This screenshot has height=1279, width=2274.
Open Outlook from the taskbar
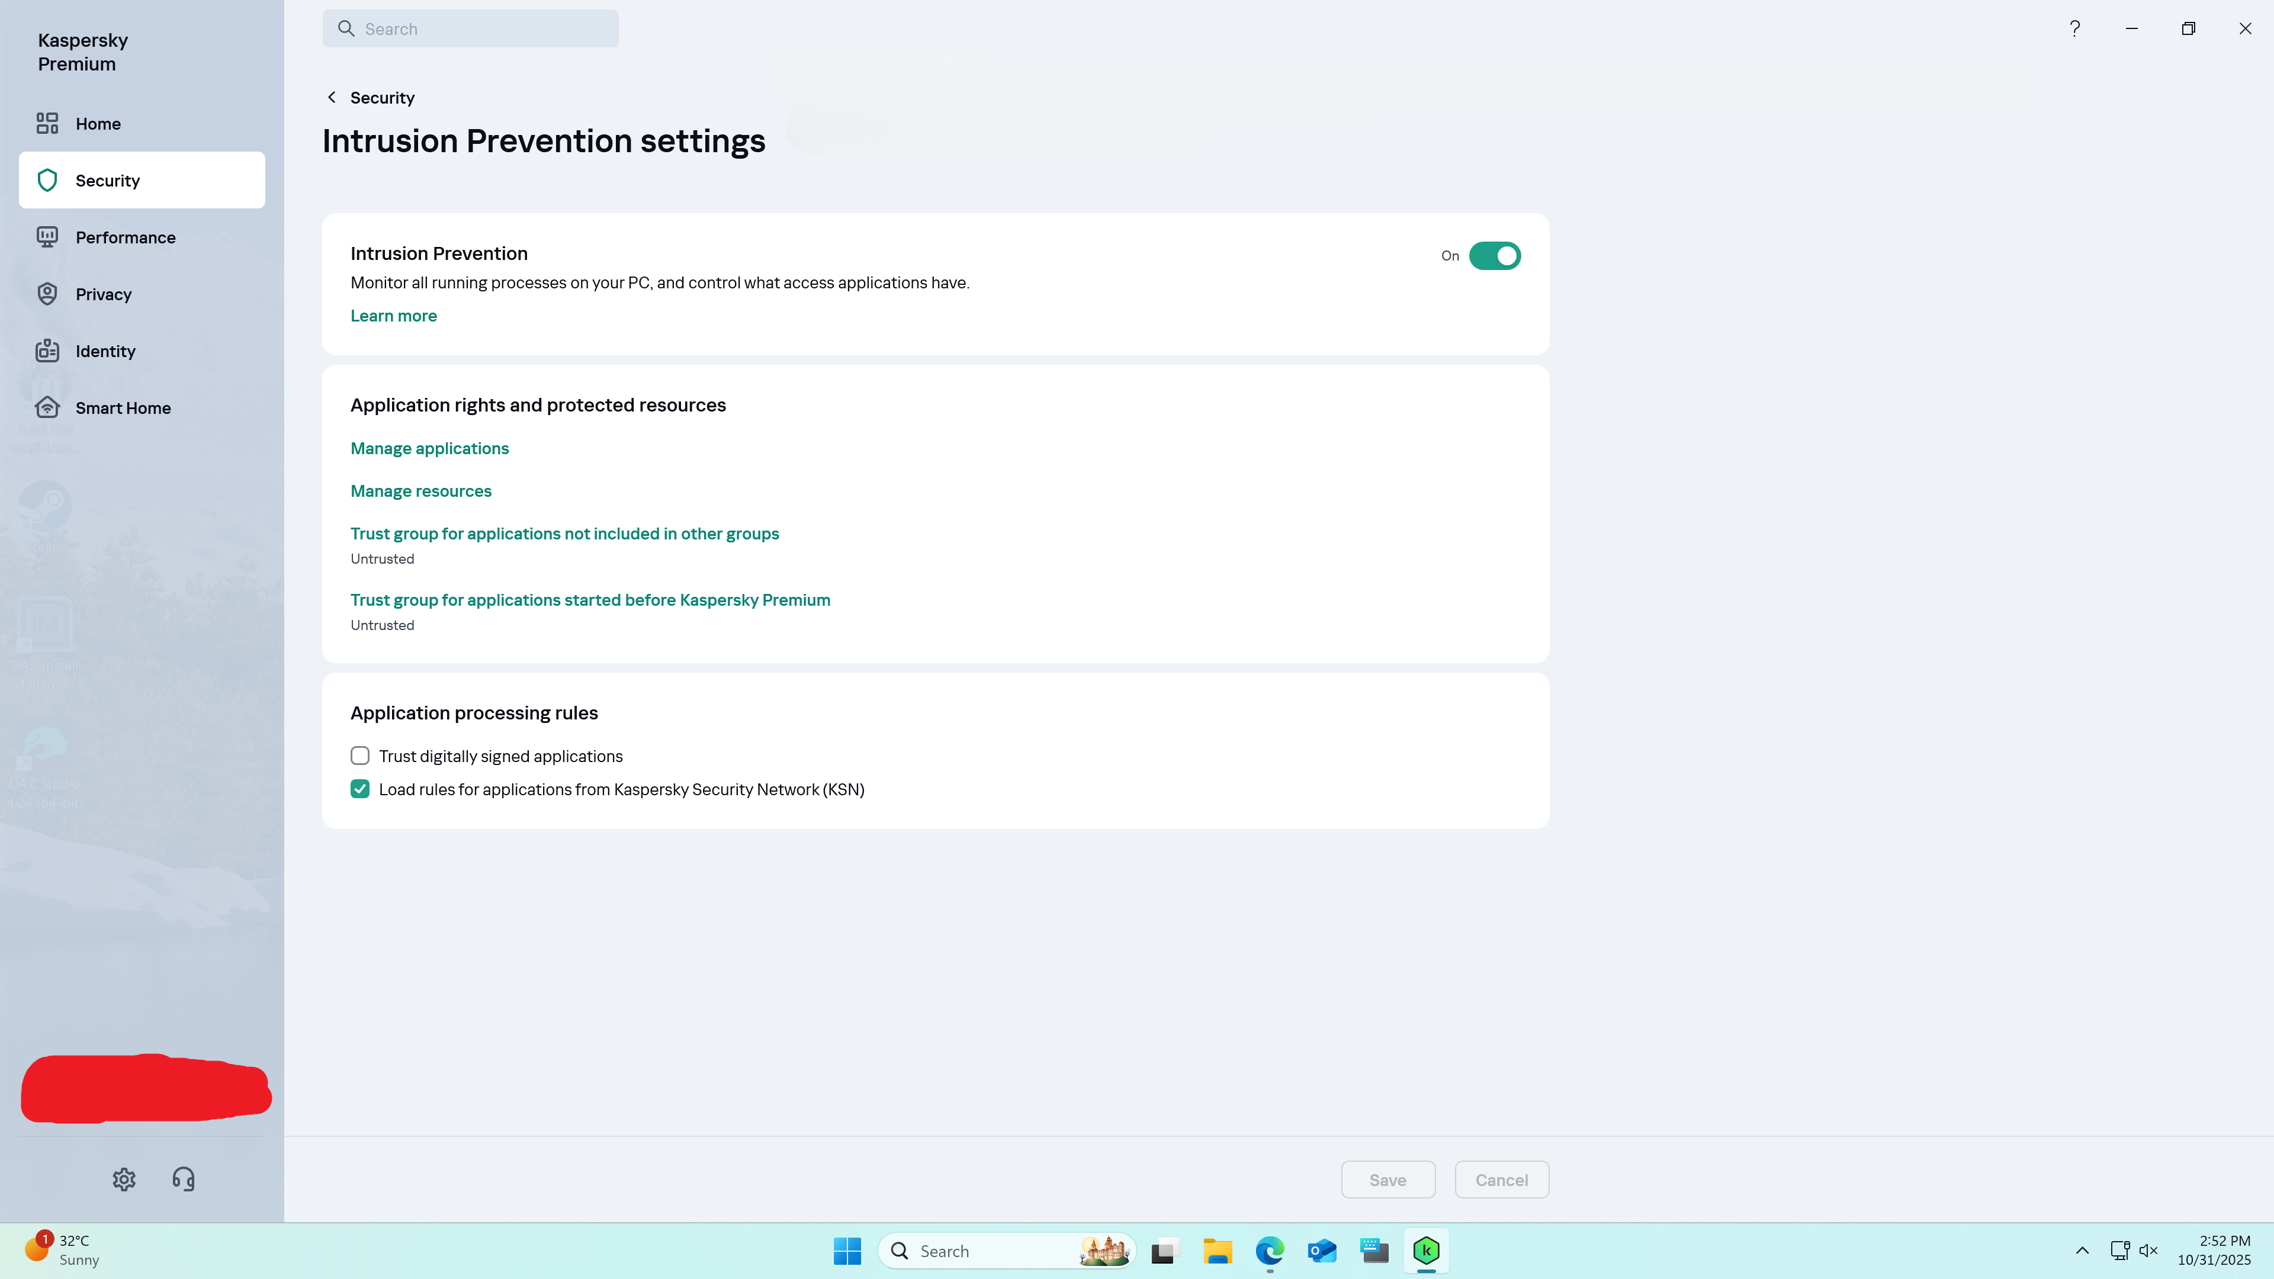pos(1322,1251)
